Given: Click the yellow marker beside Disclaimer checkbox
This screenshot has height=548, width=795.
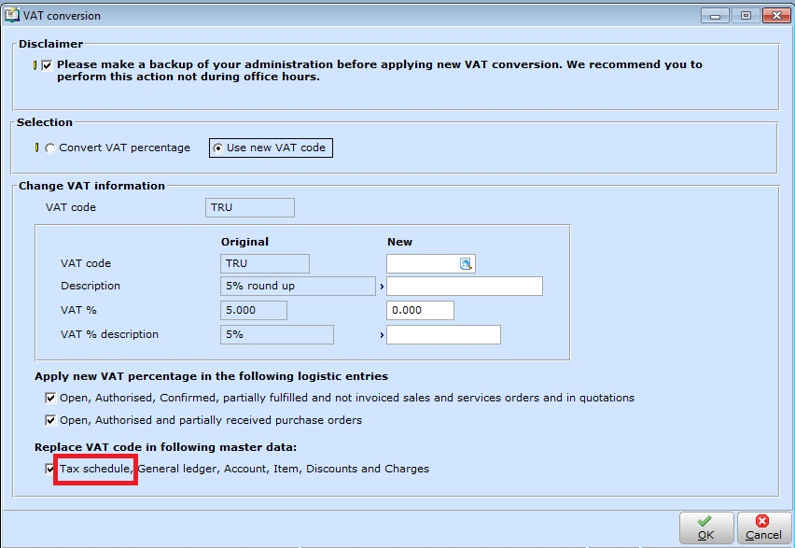Looking at the screenshot, I should pyautogui.click(x=35, y=65).
